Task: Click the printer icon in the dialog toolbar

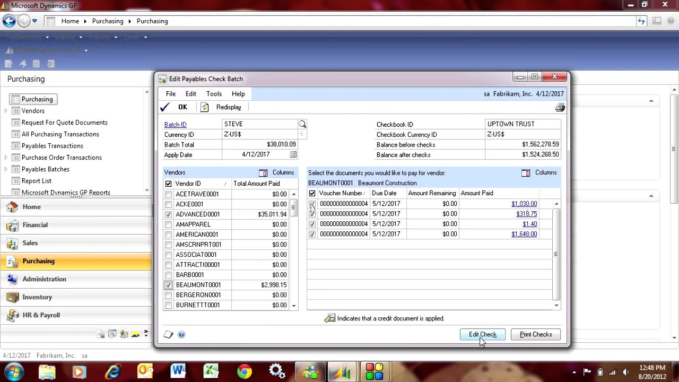Action: pyautogui.click(x=560, y=107)
